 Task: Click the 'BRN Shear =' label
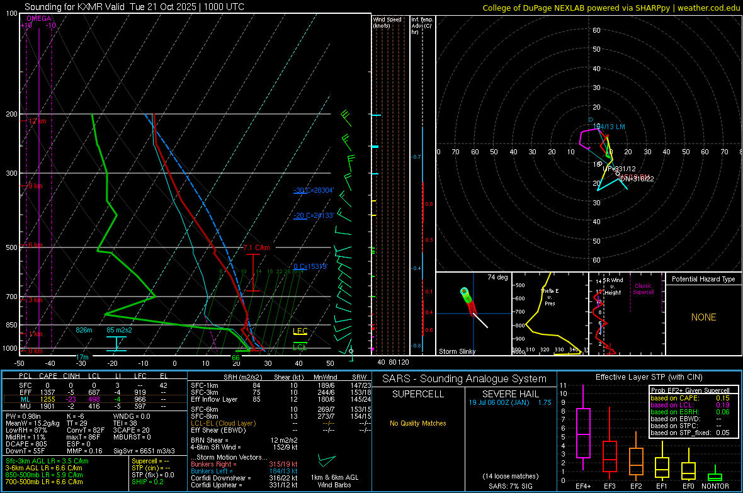coord(209,440)
